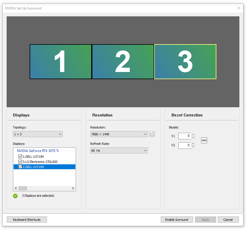The width and height of the screenshot is (246, 230).
Task: Click the Apply button
Action: click(x=205, y=219)
